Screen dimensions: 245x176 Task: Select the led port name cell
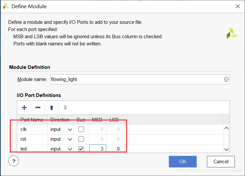pos(32,148)
